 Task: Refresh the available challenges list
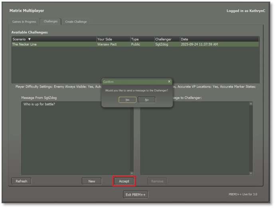click(x=22, y=181)
